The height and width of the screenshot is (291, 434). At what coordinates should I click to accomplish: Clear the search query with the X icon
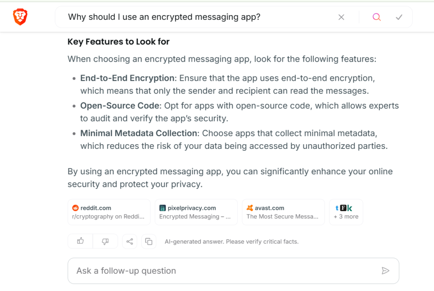pyautogui.click(x=341, y=17)
